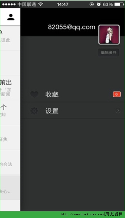The width and height of the screenshot is (125, 218).
Task: Tap the user profile silhouette icon
Action: [11, 17]
